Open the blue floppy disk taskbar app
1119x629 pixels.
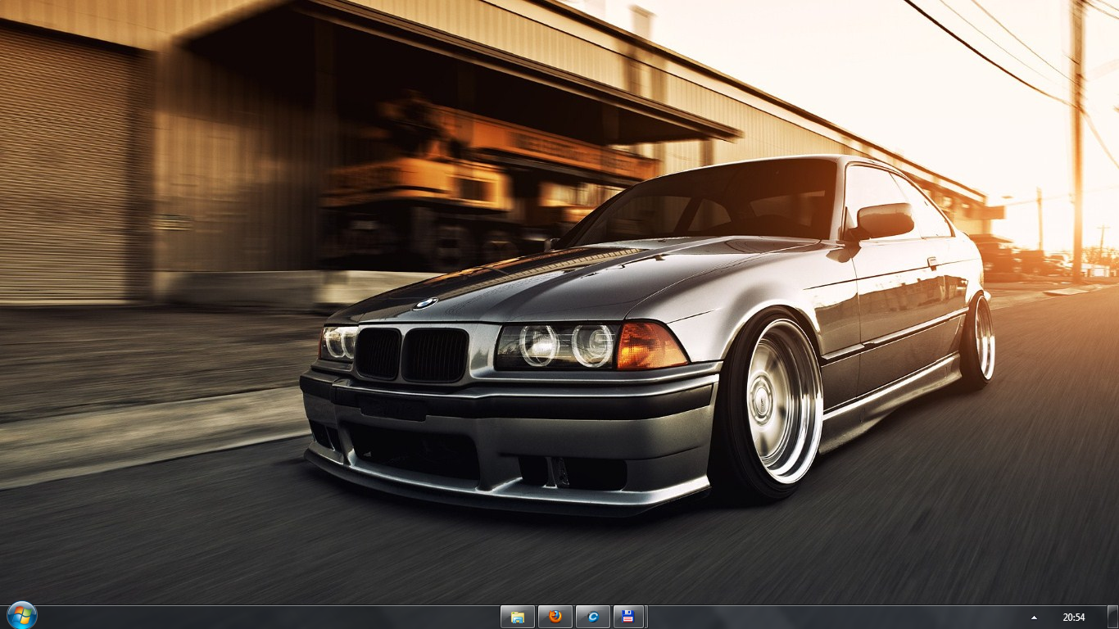point(627,617)
